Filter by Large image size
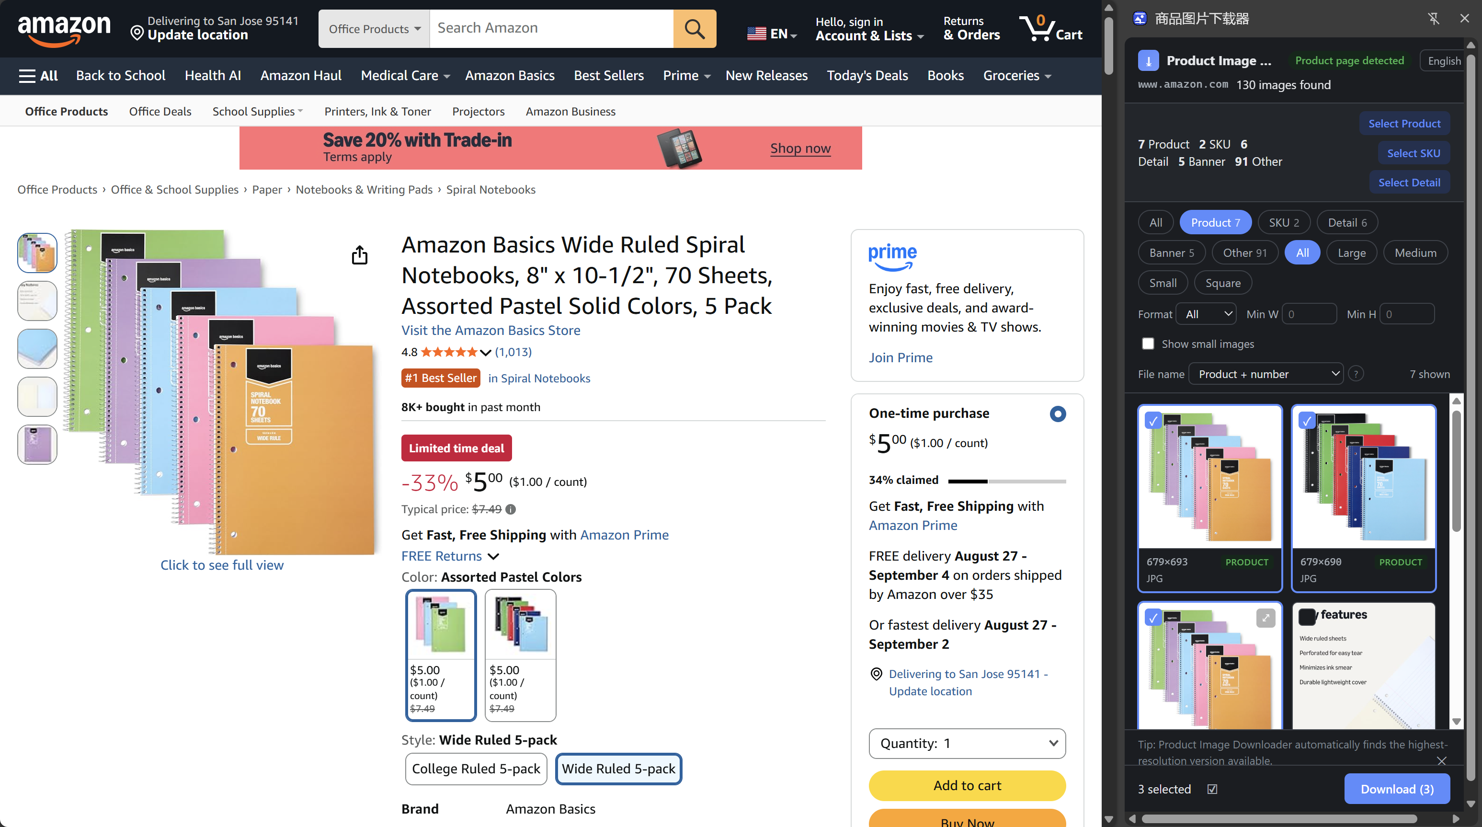The width and height of the screenshot is (1482, 827). 1351,253
